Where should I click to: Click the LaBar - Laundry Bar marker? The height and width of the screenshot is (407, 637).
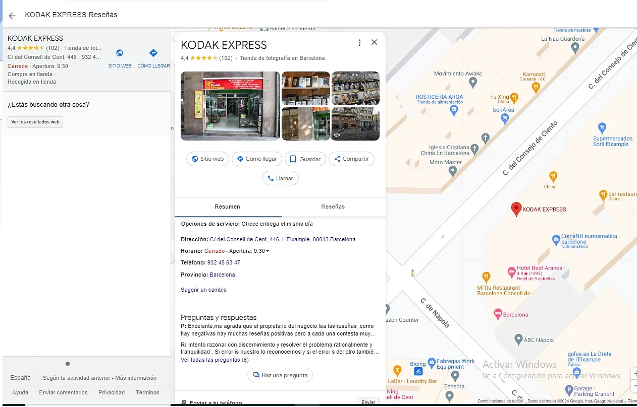(397, 371)
